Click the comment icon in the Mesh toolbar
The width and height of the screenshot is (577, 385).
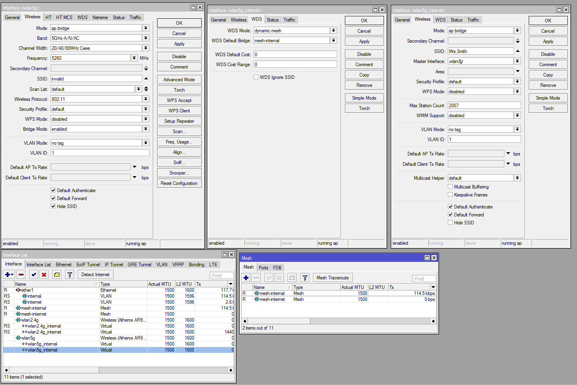point(293,278)
